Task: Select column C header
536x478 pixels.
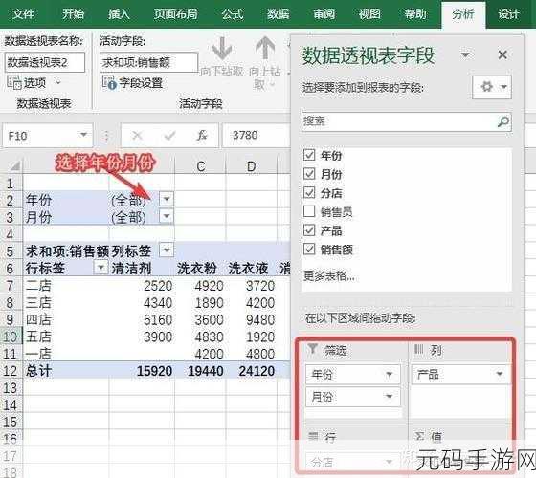Action: coord(201,166)
